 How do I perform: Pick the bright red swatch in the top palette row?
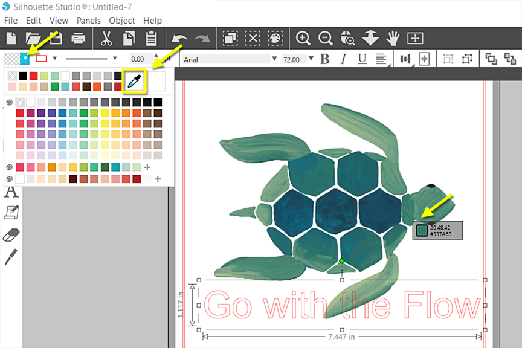(x=20, y=113)
